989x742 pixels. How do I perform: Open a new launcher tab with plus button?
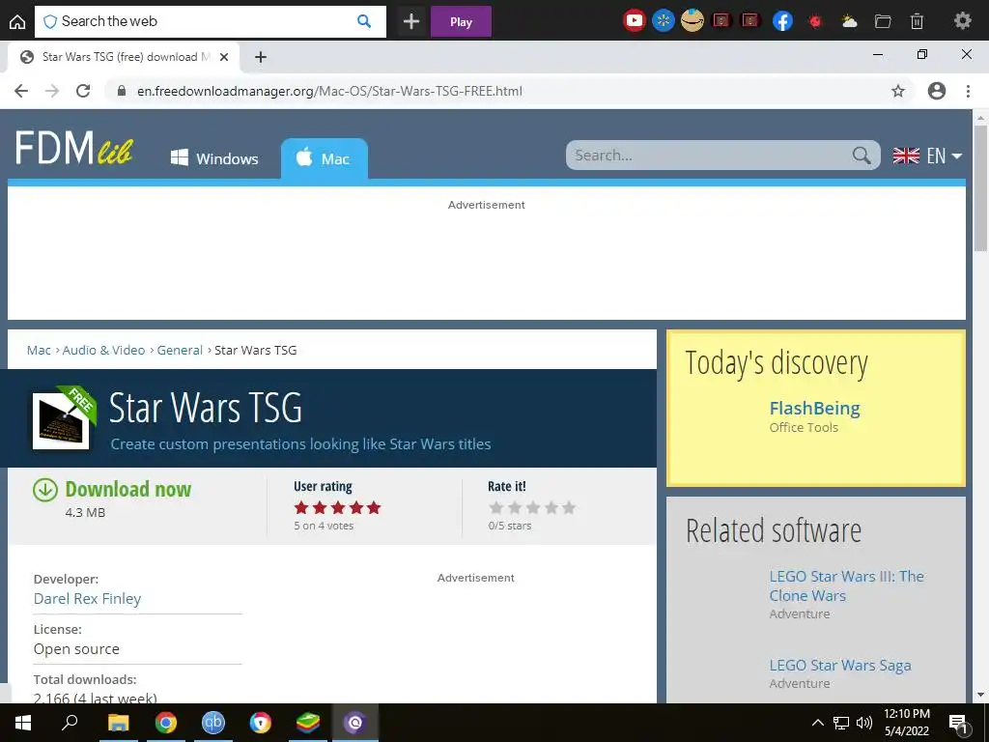(411, 22)
